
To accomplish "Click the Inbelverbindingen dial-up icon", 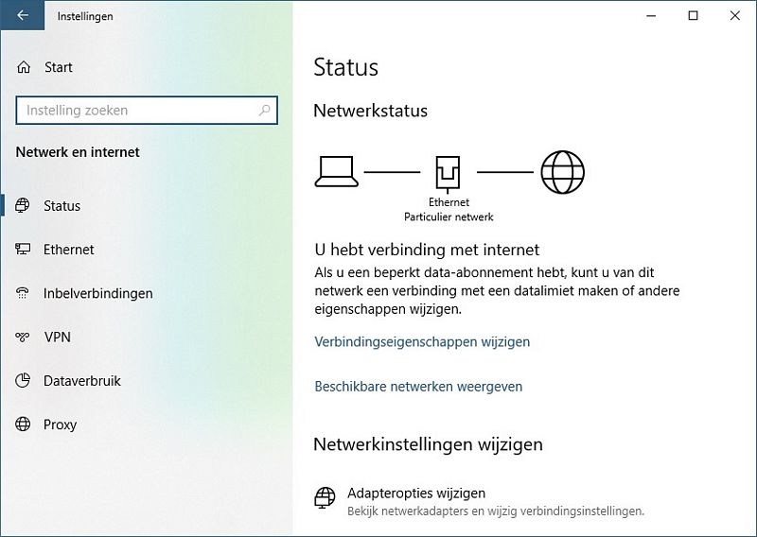I will pos(22,293).
